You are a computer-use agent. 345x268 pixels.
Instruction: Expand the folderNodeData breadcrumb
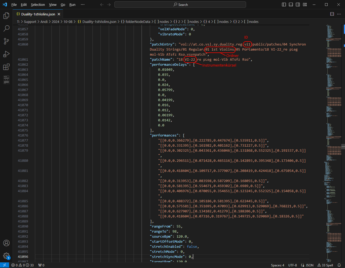pos(136,22)
